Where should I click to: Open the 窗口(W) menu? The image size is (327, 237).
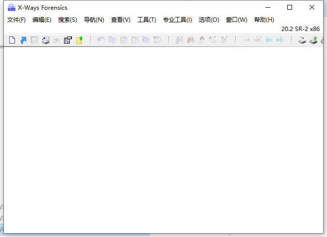[x=236, y=20]
